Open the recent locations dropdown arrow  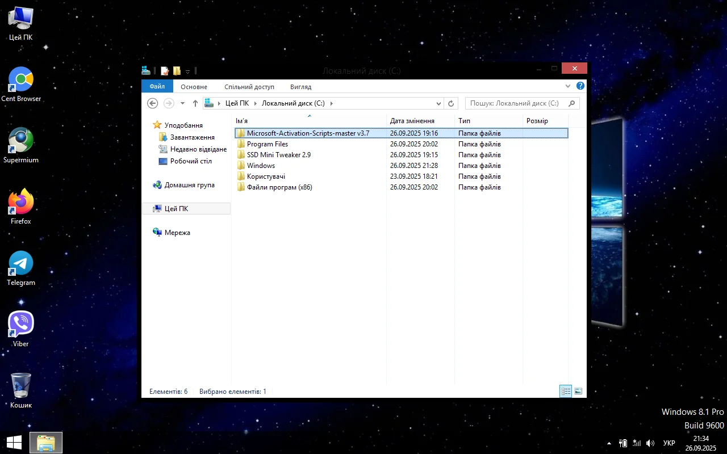(182, 103)
